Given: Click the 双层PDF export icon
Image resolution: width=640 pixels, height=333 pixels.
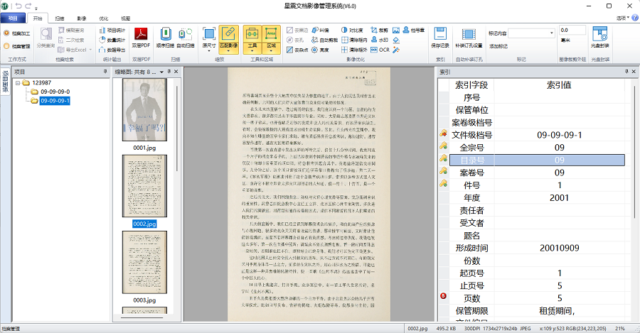Looking at the screenshot, I should (x=141, y=33).
